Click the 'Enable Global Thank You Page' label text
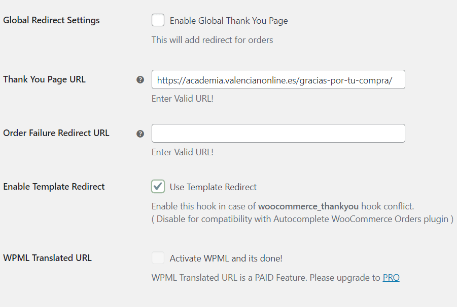 (x=229, y=21)
